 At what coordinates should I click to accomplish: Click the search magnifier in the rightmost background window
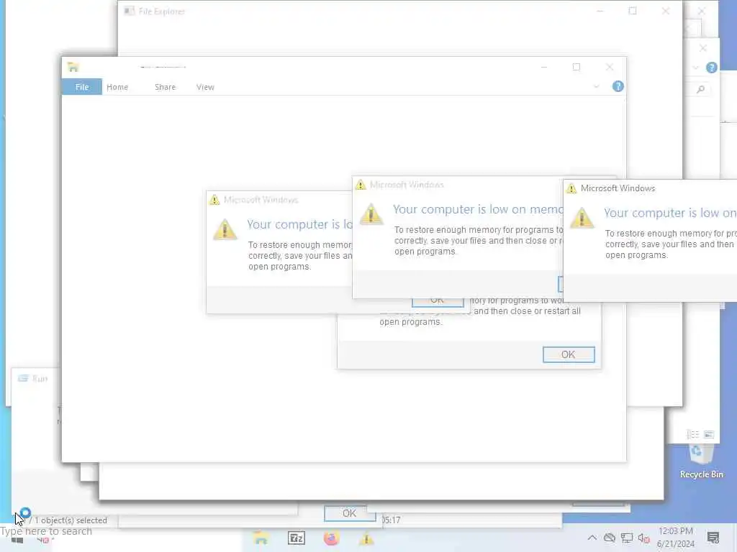pyautogui.click(x=701, y=88)
